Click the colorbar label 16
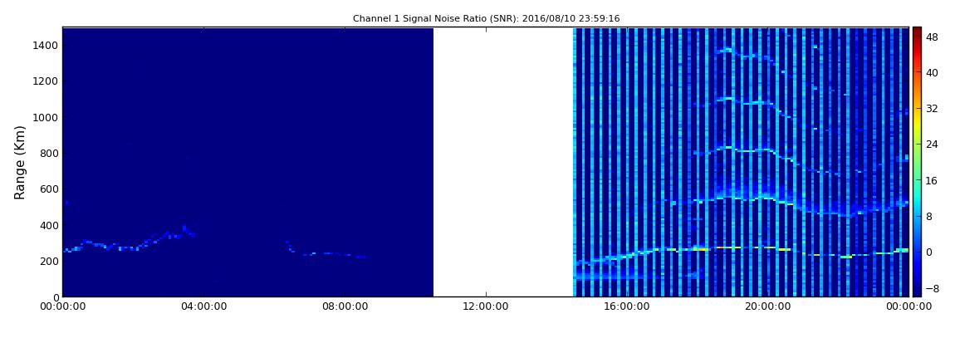 coord(931,179)
